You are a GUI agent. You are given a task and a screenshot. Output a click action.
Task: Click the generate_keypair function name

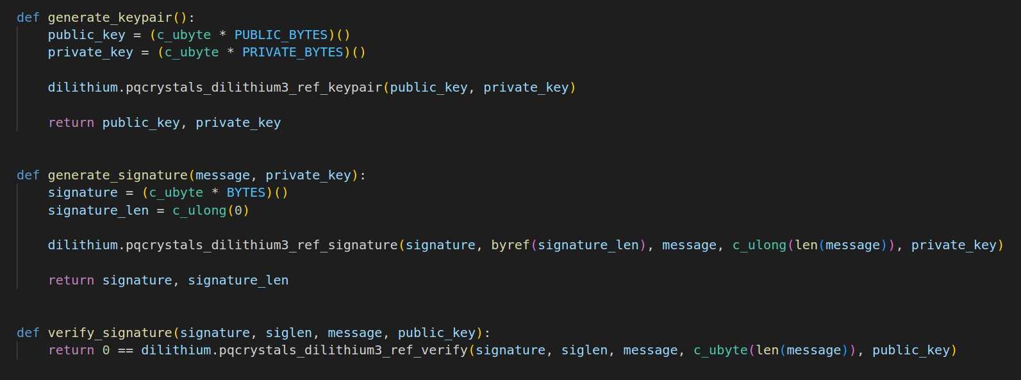tap(110, 17)
